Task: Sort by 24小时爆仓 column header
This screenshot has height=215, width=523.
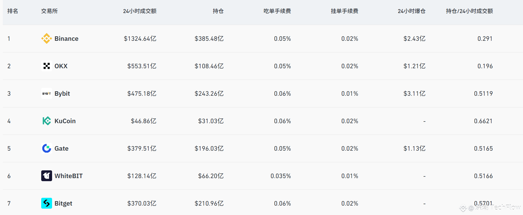Action: [411, 11]
